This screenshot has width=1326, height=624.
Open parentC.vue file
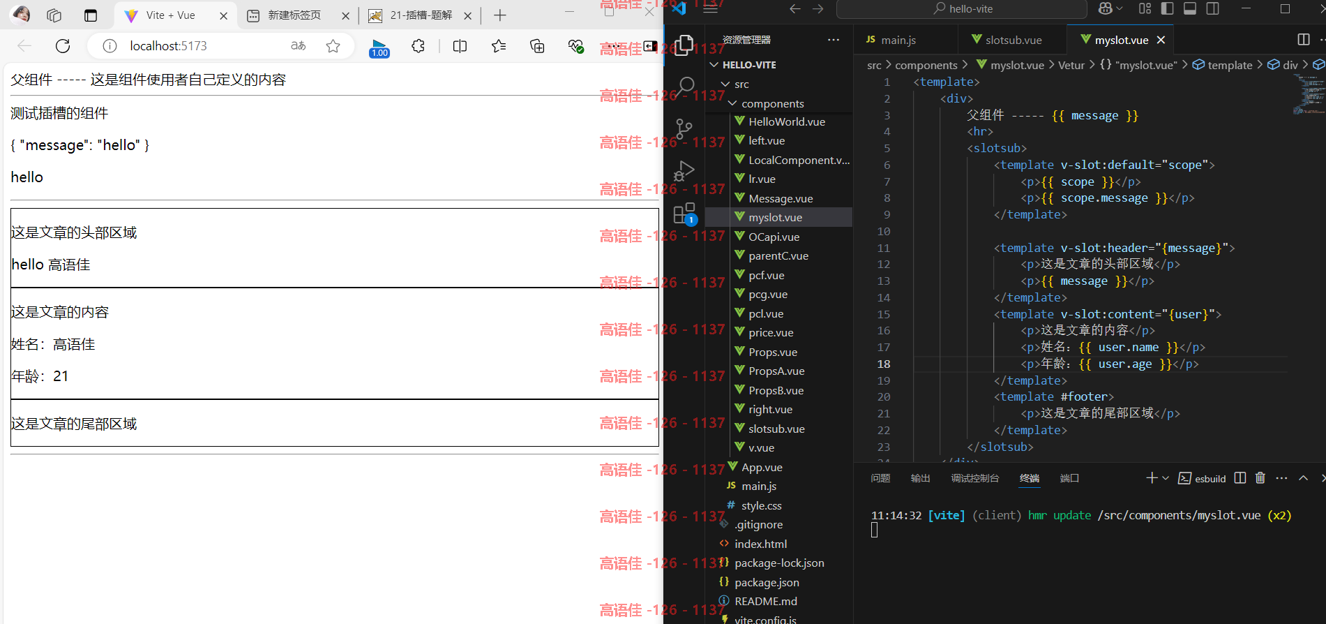(x=779, y=255)
